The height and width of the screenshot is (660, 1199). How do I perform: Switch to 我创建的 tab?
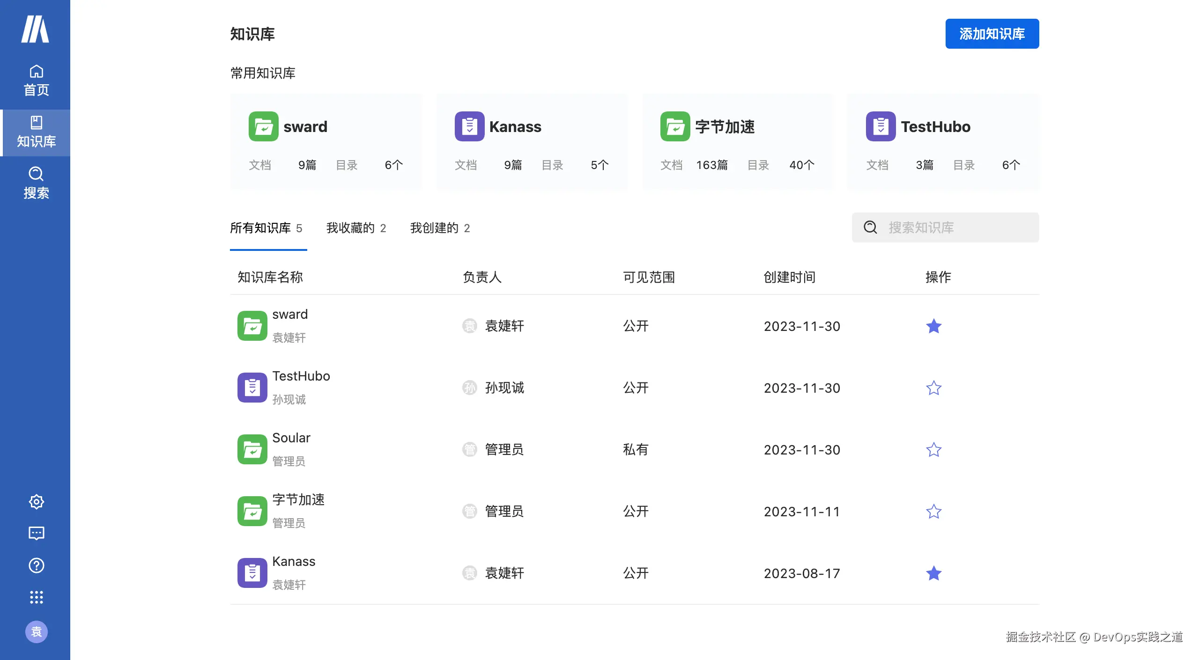439,228
